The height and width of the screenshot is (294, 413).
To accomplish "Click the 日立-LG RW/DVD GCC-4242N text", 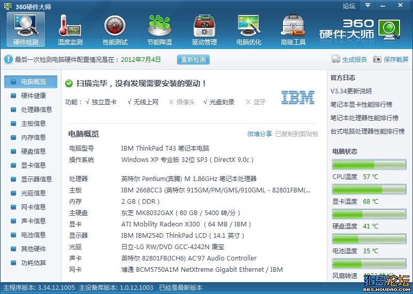I will click(x=173, y=247).
